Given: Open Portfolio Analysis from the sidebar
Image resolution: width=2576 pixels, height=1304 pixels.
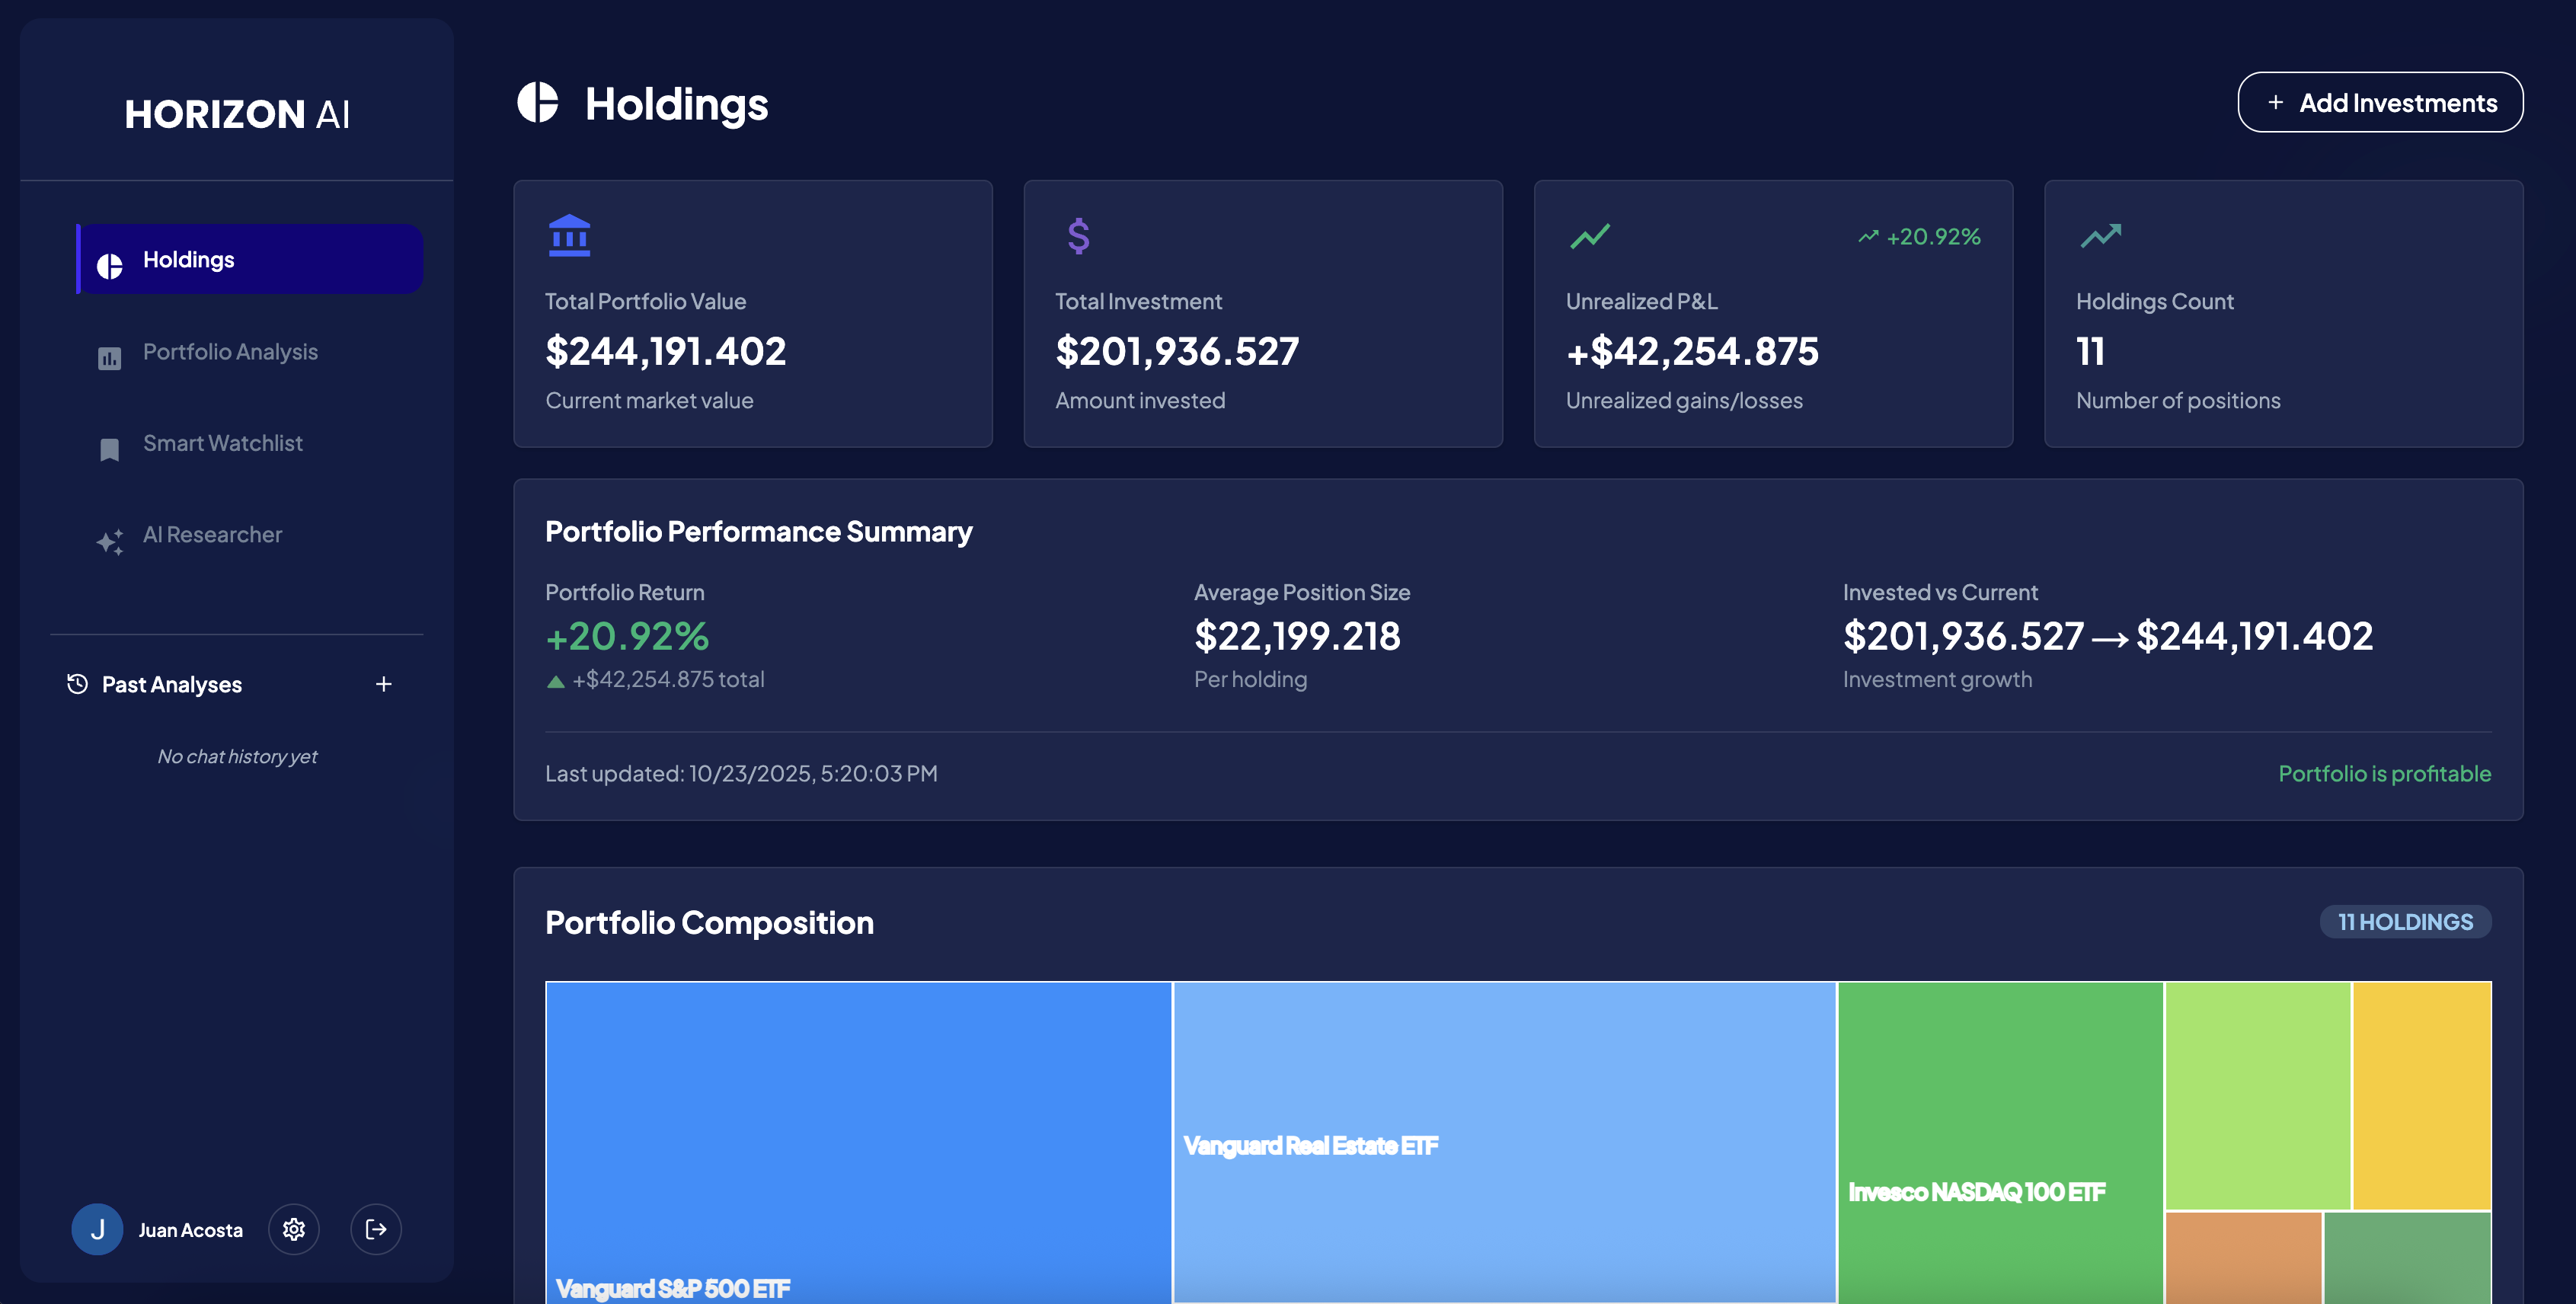Looking at the screenshot, I should (x=230, y=351).
